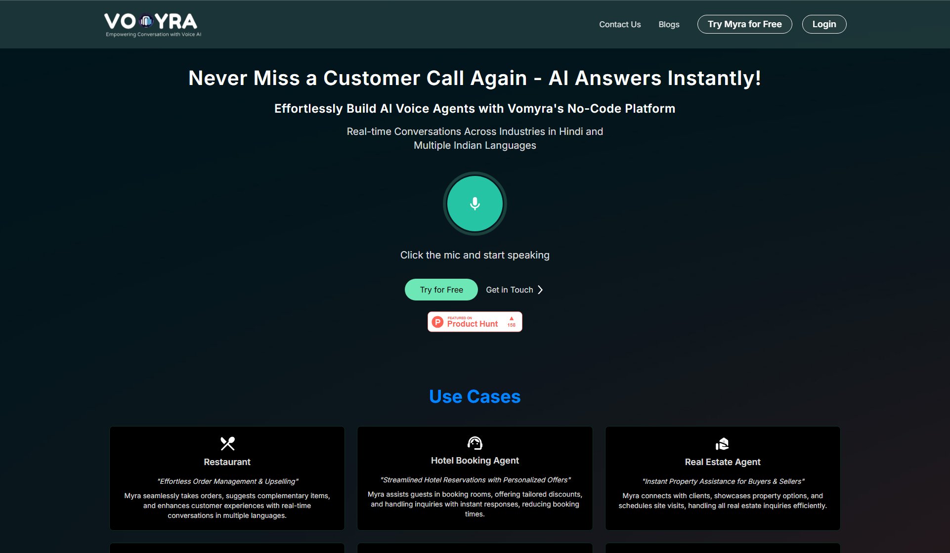Select the Hotel Booking Agent card title
Image resolution: width=950 pixels, height=553 pixels.
[x=475, y=461]
